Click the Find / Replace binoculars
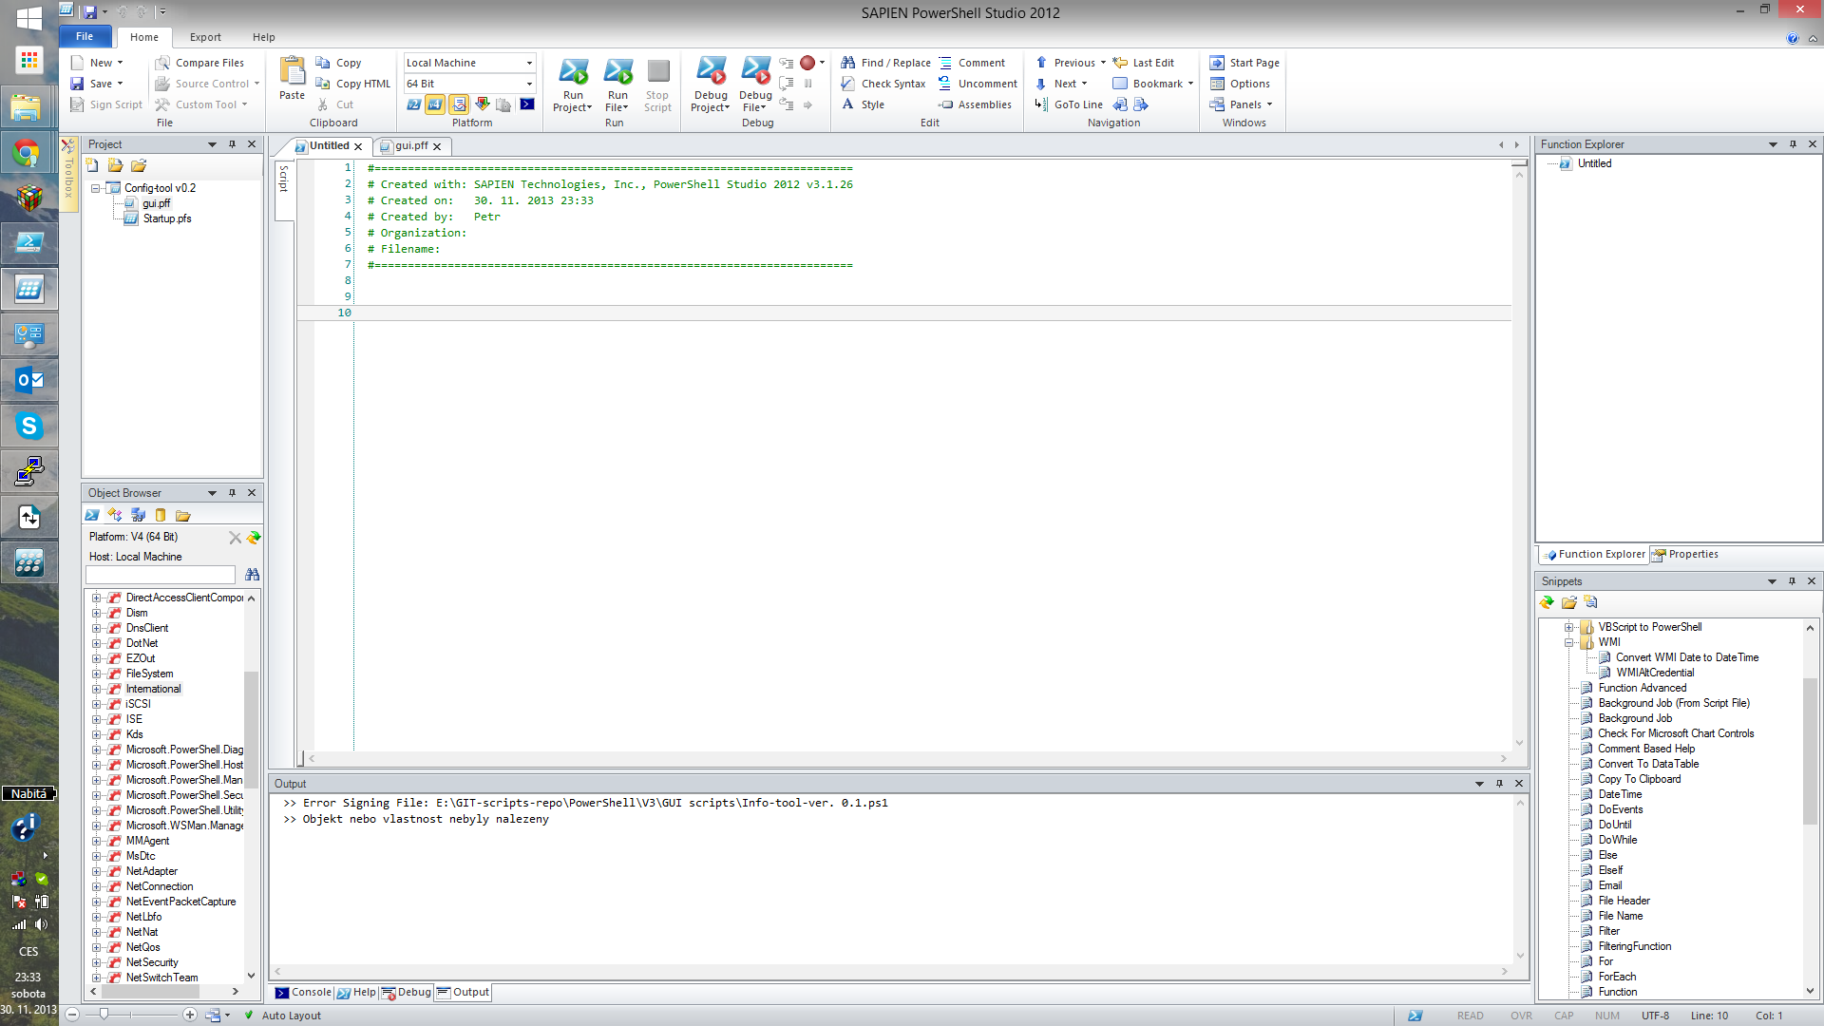The width and height of the screenshot is (1824, 1026). 848,63
